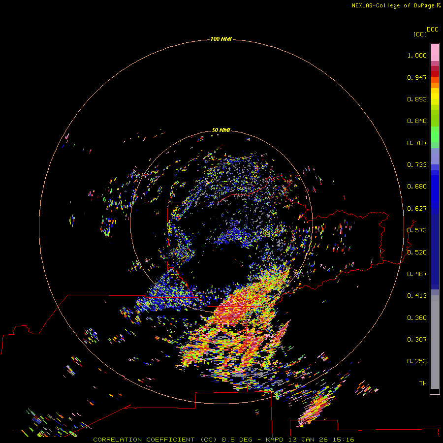Select the 1.000 scale value

tap(417, 56)
